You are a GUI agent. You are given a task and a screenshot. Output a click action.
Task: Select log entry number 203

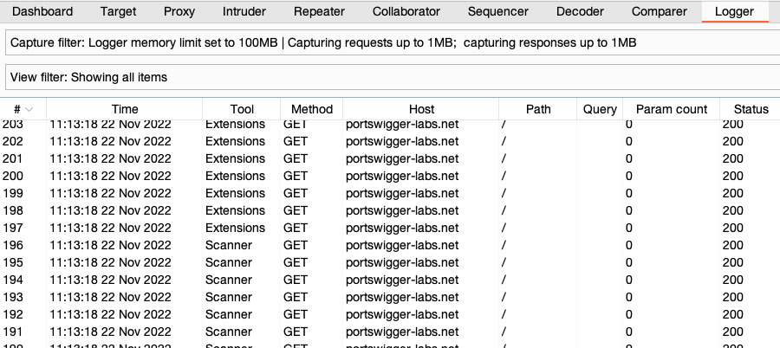(260, 124)
